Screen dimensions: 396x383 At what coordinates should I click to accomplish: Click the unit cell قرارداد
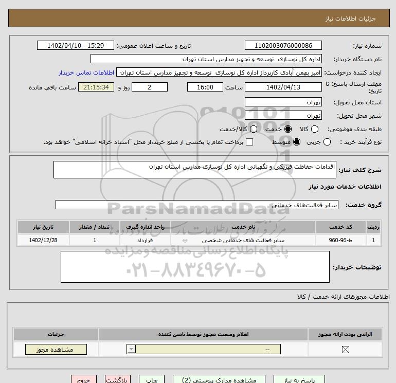145,240
